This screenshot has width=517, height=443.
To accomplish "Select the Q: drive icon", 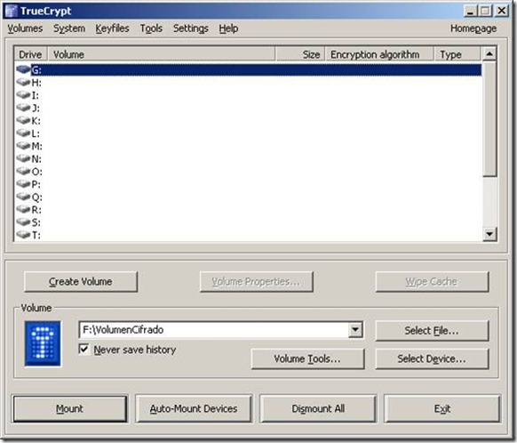I will tap(23, 197).
